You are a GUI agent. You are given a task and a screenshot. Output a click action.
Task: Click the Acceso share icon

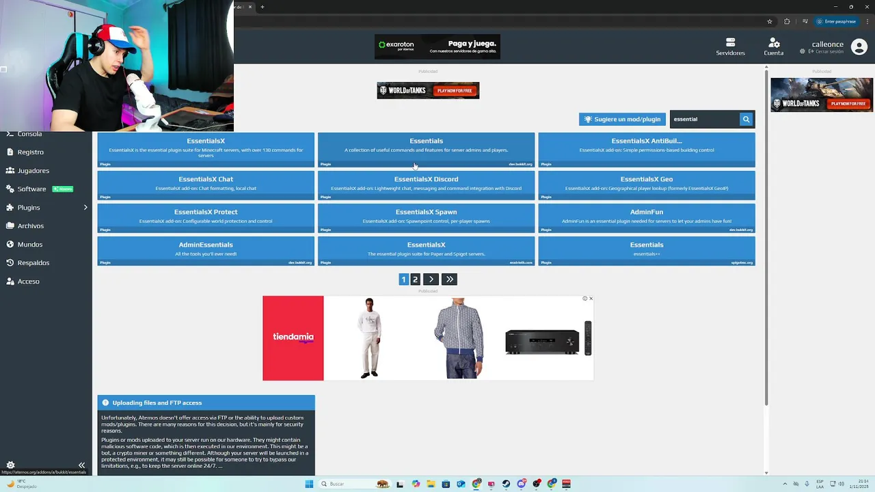coord(10,281)
